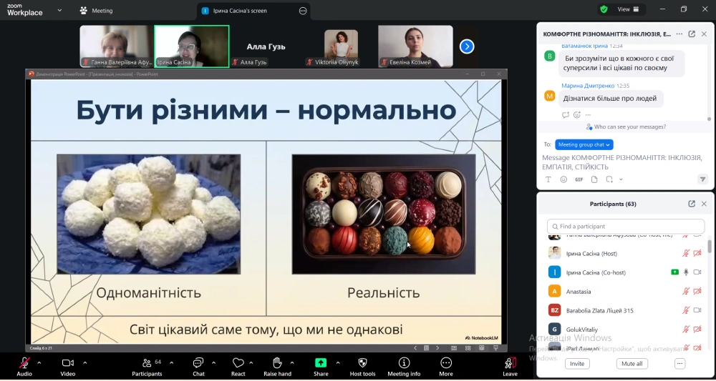Open message options for Марина Дмитренко's message

tap(588, 115)
